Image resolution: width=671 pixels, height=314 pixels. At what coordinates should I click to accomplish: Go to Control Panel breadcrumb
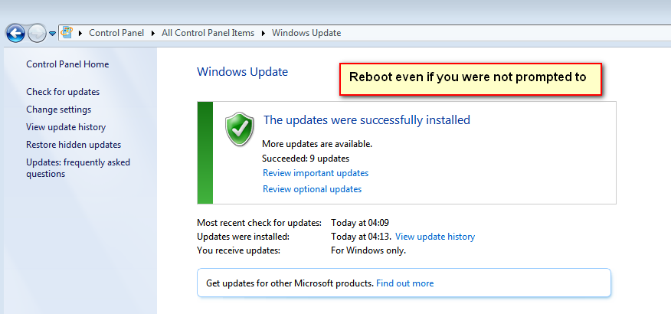pyautogui.click(x=116, y=33)
